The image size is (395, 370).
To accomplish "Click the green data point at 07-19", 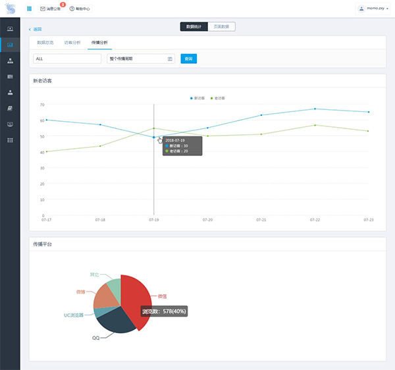I will [154, 128].
